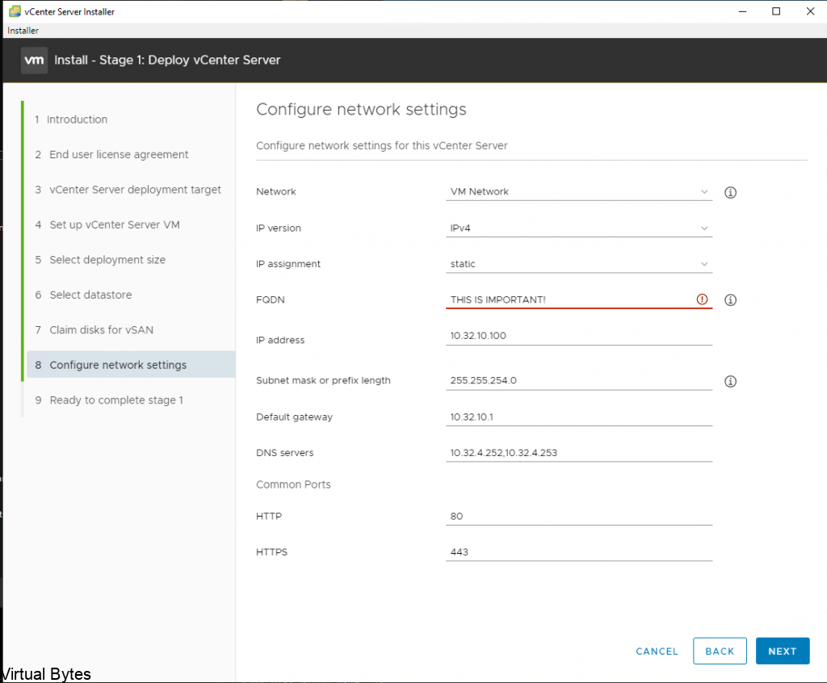Click the info icon beside Network dropdown
Screen dimensions: 827x683
coord(730,192)
